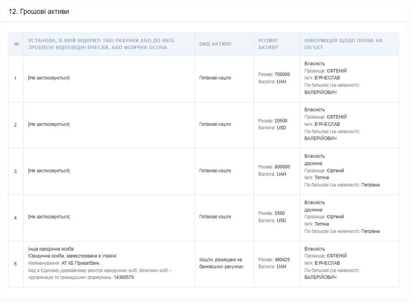Click the 800000 UAH amount value
Image resolution: width=416 pixels, height=305 pixels.
click(x=282, y=167)
